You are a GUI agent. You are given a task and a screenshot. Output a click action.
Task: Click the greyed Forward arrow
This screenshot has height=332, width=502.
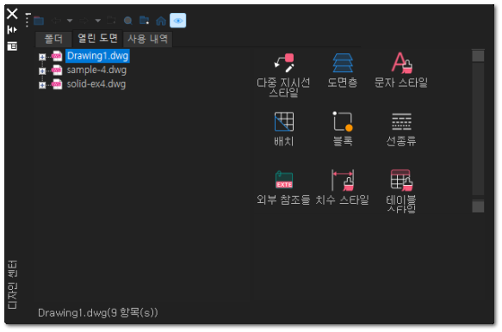(x=84, y=21)
